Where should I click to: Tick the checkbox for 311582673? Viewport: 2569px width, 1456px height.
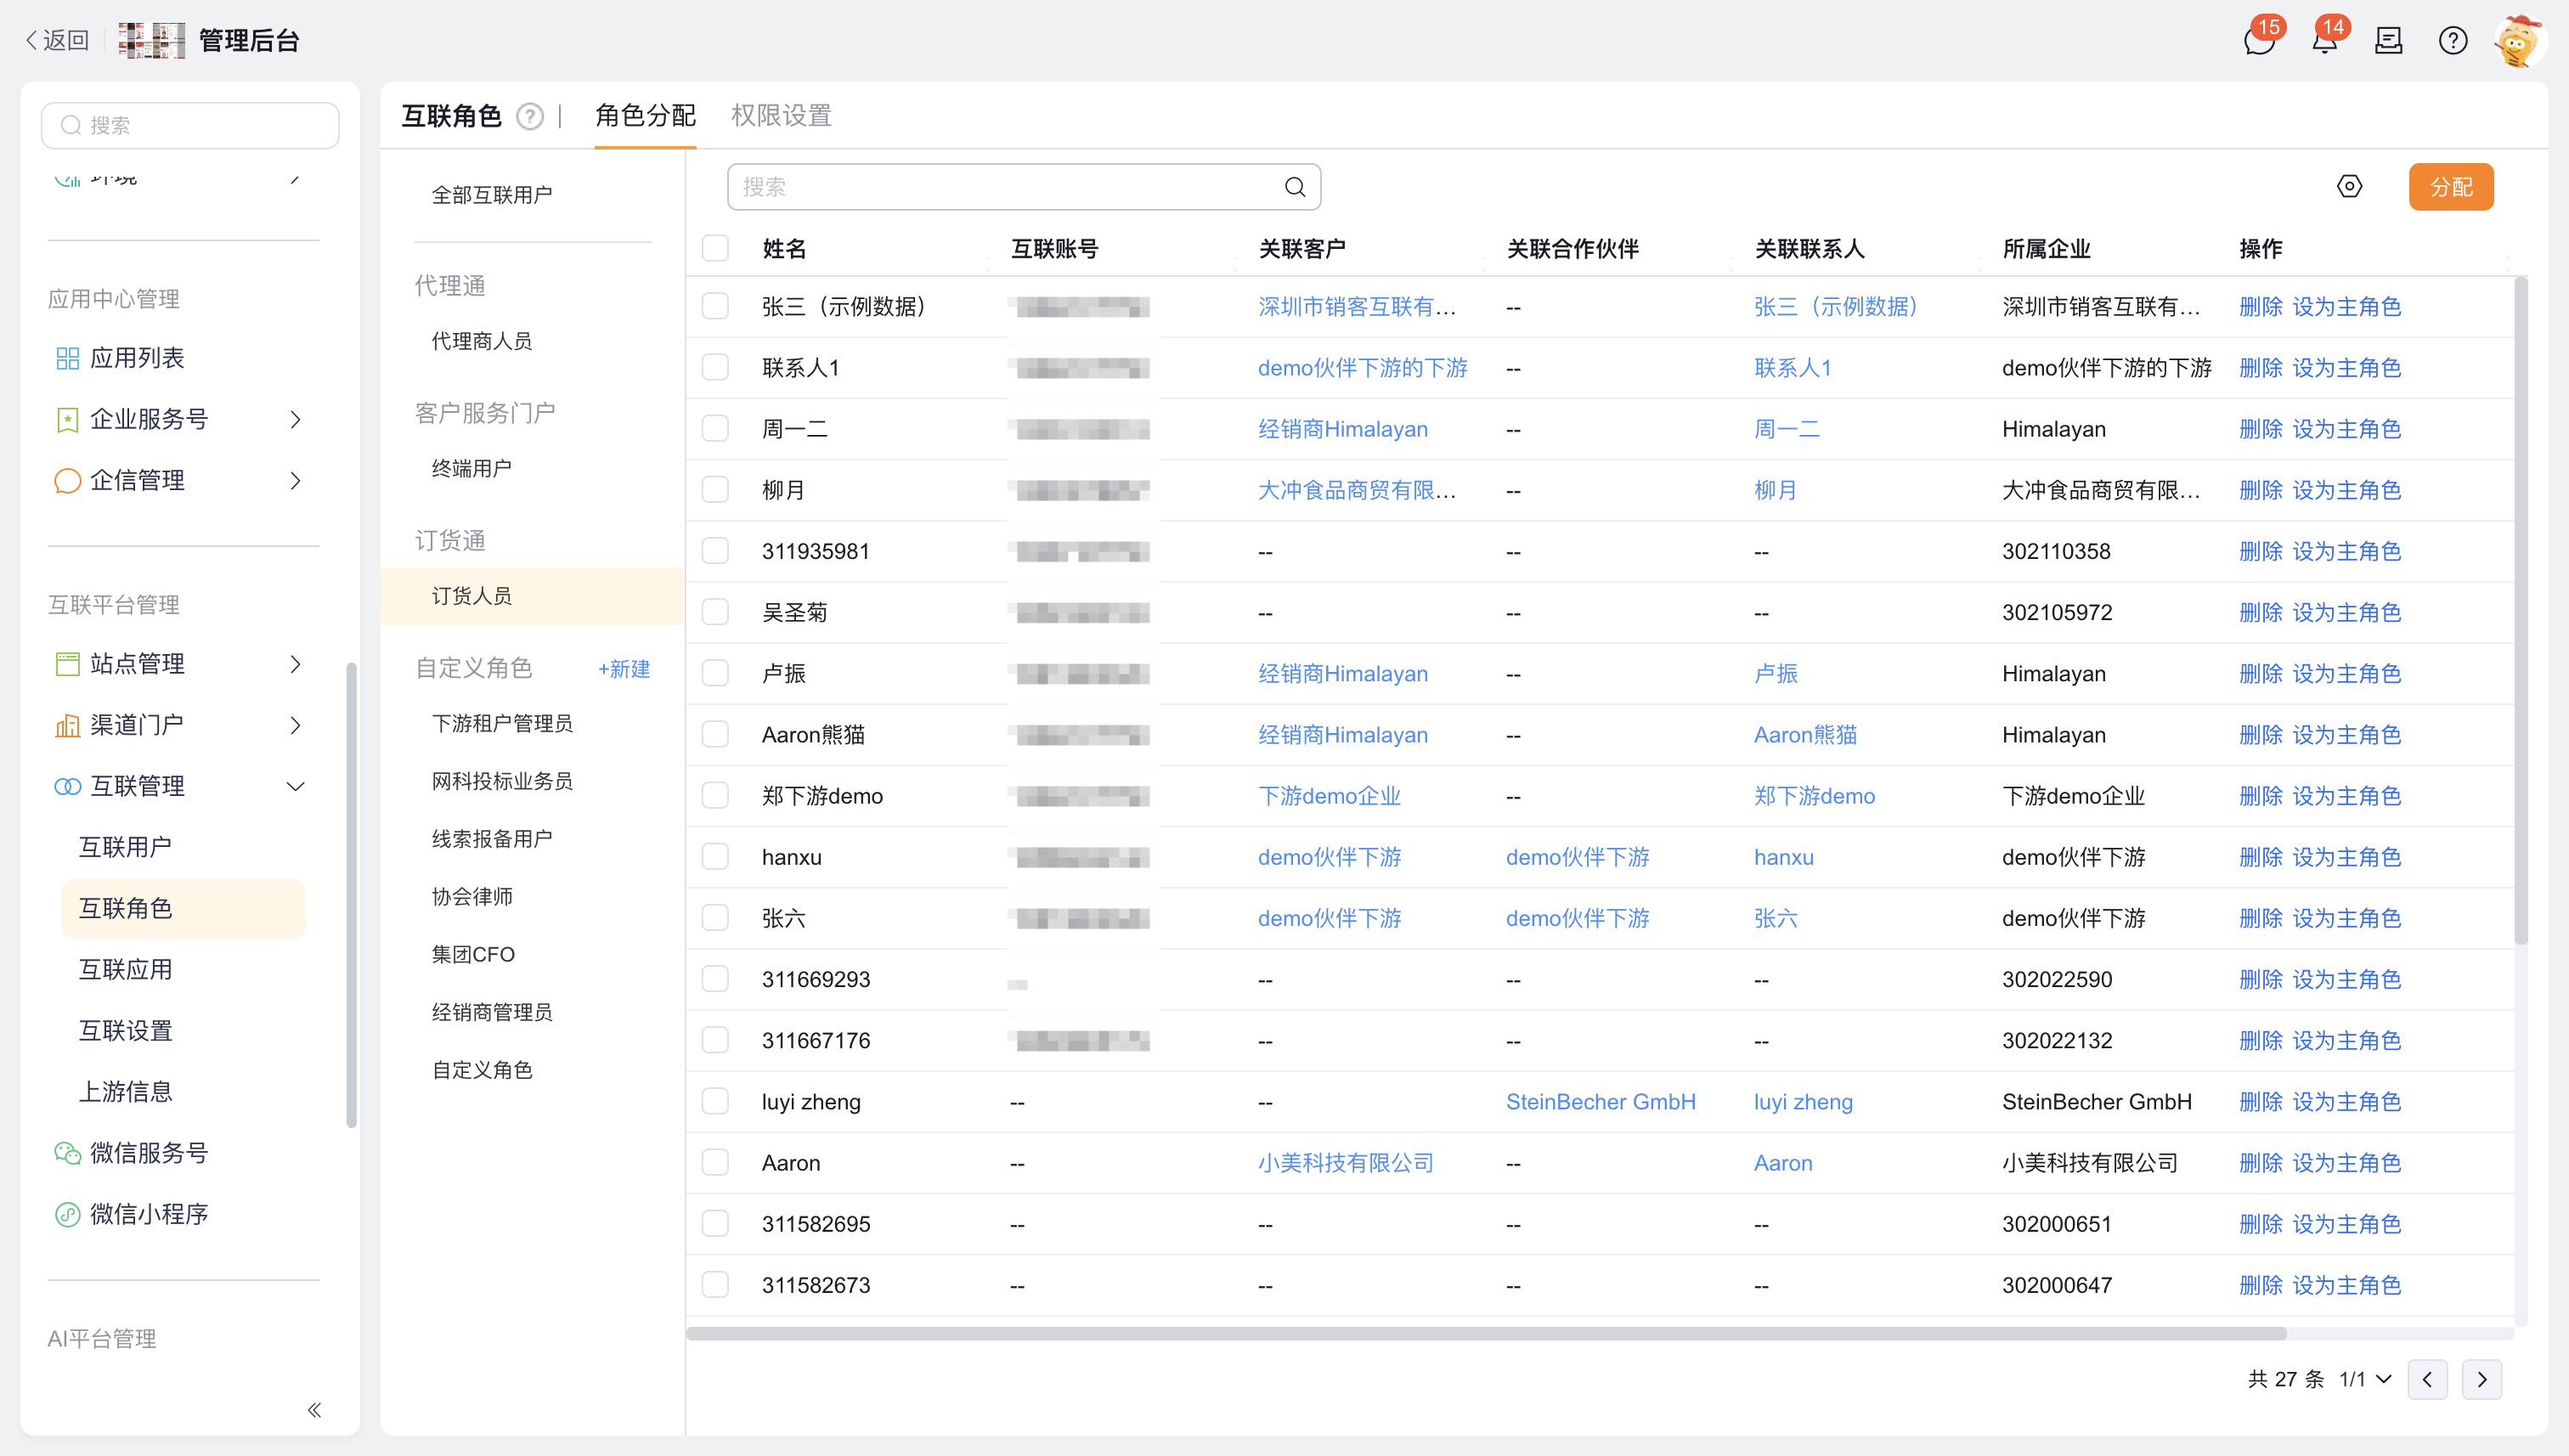pos(715,1284)
